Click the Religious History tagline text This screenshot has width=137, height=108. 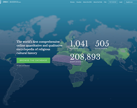point(15,2)
